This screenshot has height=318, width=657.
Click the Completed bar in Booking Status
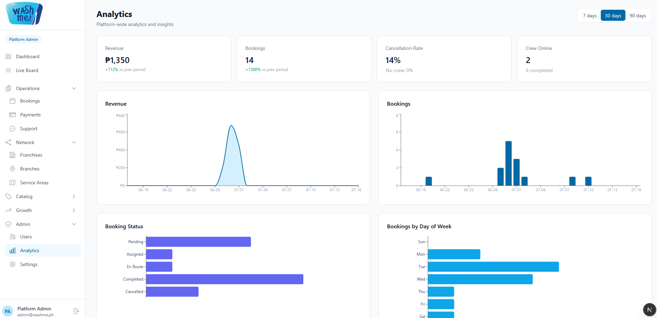[225, 279]
